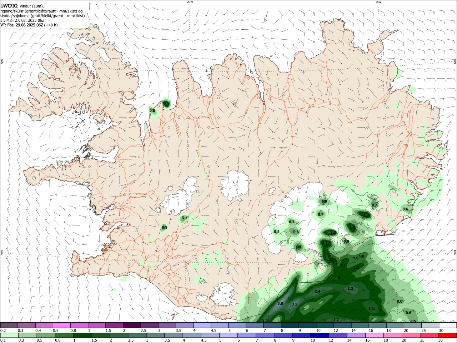Image resolution: width=457 pixels, height=343 pixels.
Task: Click the white swatch ending the upper legend row
Action: (x=448, y=325)
